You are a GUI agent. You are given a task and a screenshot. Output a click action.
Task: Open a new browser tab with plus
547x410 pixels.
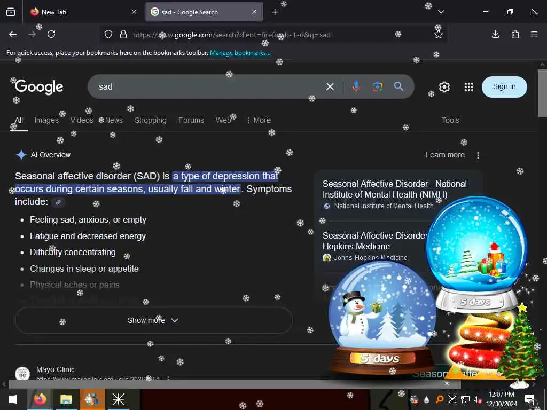(x=275, y=12)
